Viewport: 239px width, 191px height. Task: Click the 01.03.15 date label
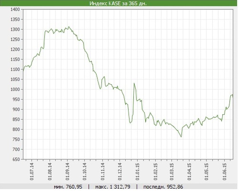[x=172, y=171]
